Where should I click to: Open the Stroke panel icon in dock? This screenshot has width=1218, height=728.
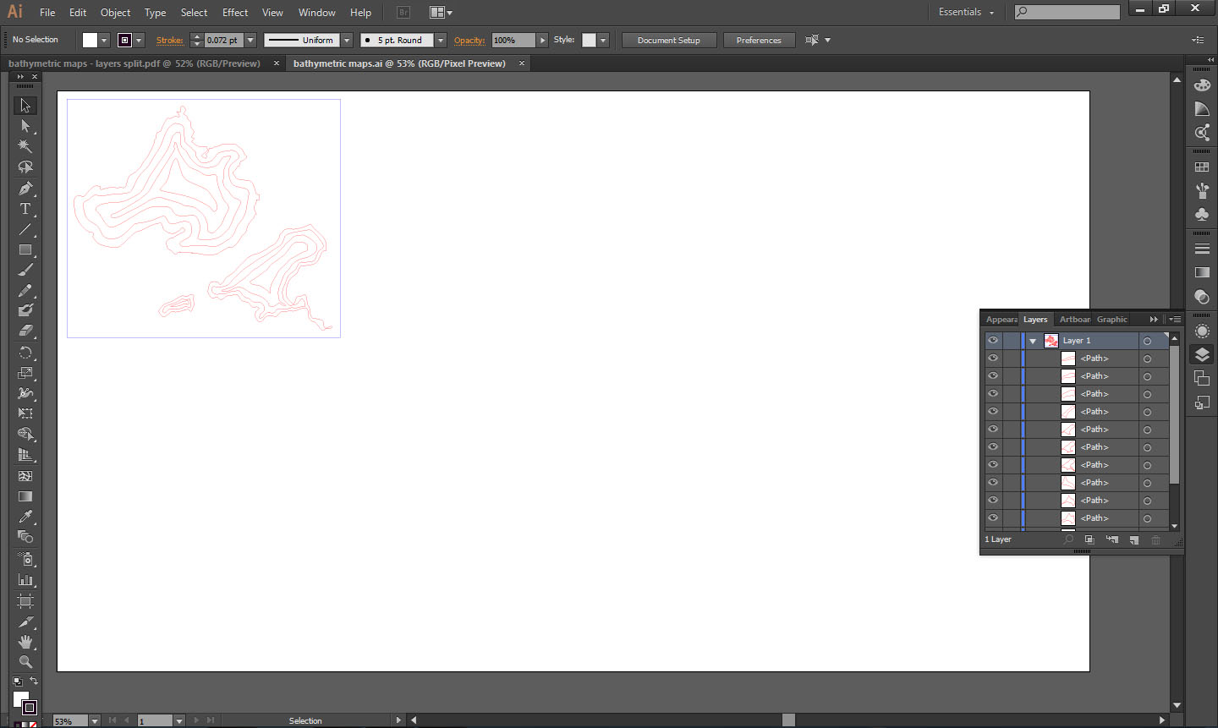1202,249
